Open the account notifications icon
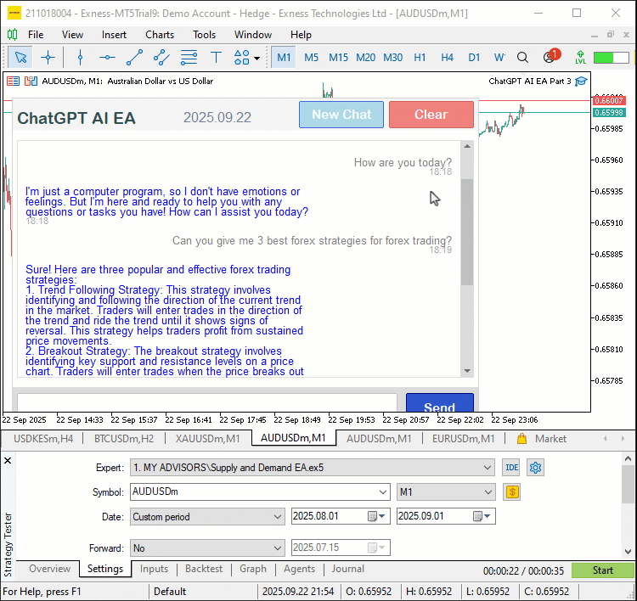Viewport: 637px width, 601px height. [550, 56]
